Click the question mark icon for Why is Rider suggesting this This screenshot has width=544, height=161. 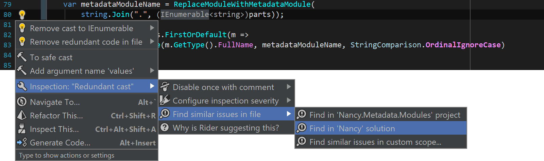165,128
